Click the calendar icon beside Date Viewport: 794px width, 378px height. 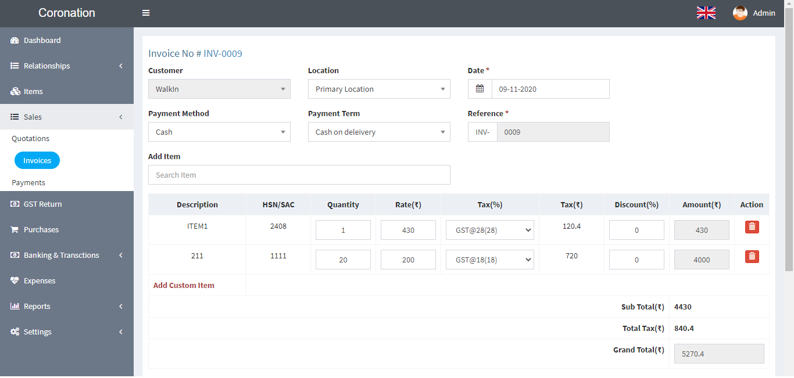pos(480,89)
